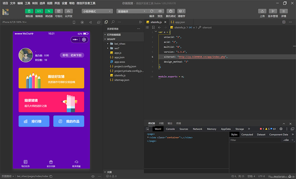This screenshot has width=296, height=179.
Task: Toggle the 调试器 debugger panel icon
Action: pos(49,11)
